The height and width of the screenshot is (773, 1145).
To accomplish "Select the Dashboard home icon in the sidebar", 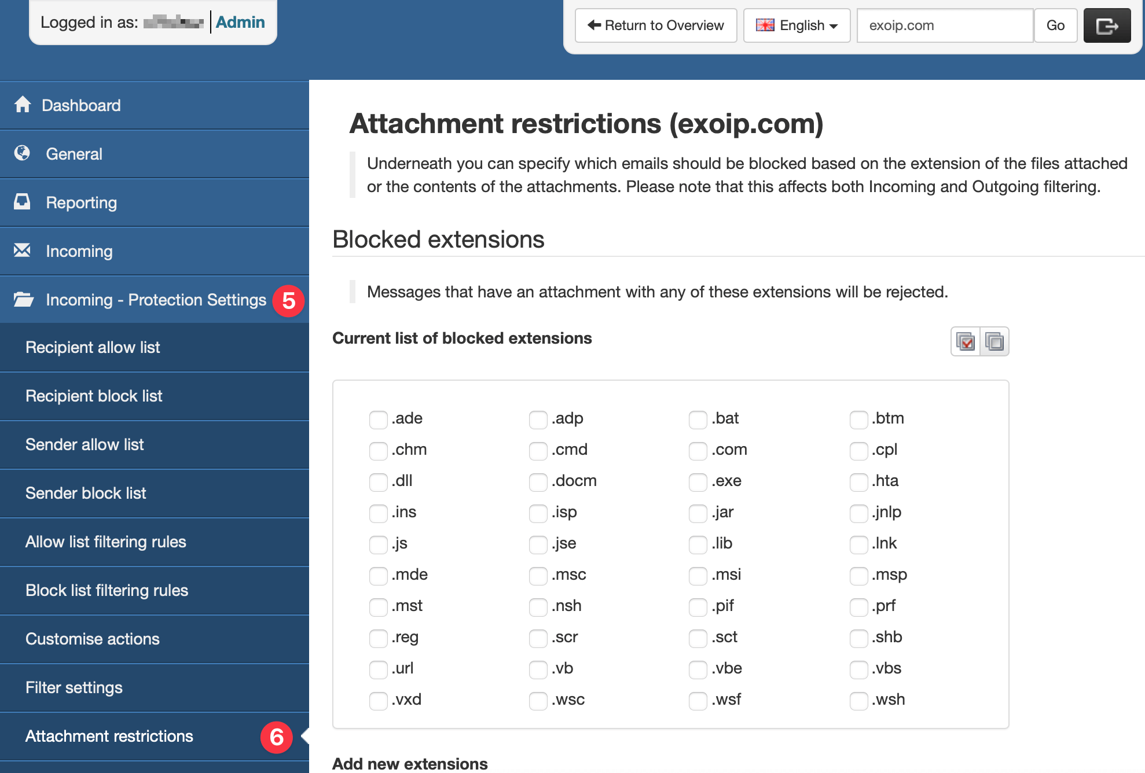I will coord(23,105).
